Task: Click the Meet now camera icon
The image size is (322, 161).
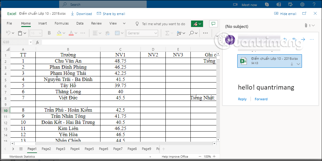Action: [235, 5]
